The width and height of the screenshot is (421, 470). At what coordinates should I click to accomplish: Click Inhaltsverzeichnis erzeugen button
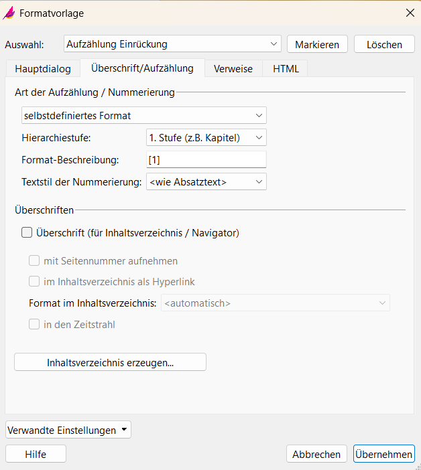110,362
